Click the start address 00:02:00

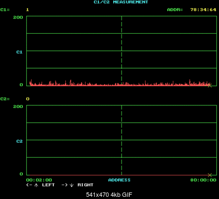(x=39, y=180)
